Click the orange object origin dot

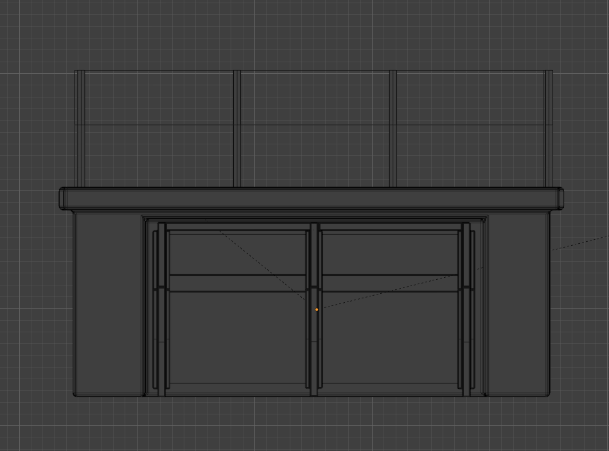[x=317, y=309]
